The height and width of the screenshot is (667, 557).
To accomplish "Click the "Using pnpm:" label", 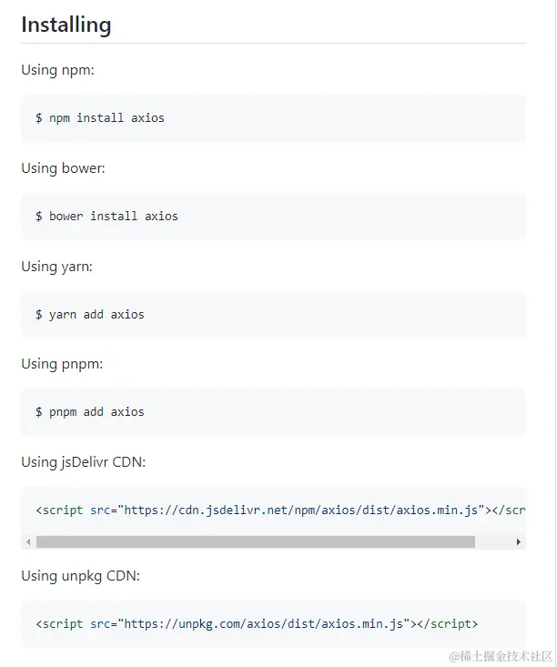I will (x=62, y=364).
